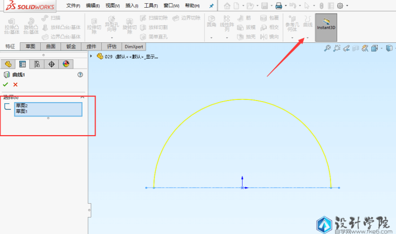Switch to the 曲面 (Surface) tab
The height and width of the screenshot is (234, 396).
(51, 47)
